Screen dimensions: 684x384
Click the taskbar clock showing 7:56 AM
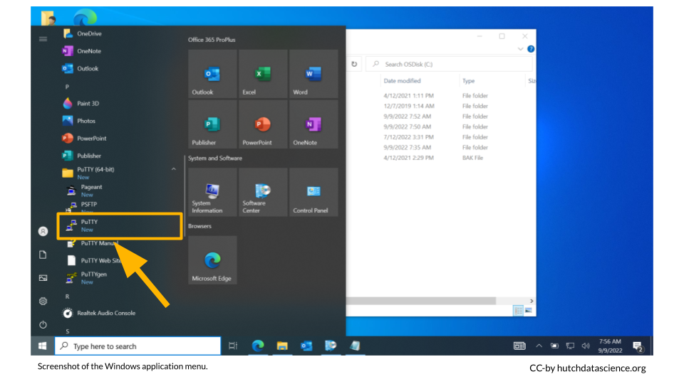tap(610, 346)
